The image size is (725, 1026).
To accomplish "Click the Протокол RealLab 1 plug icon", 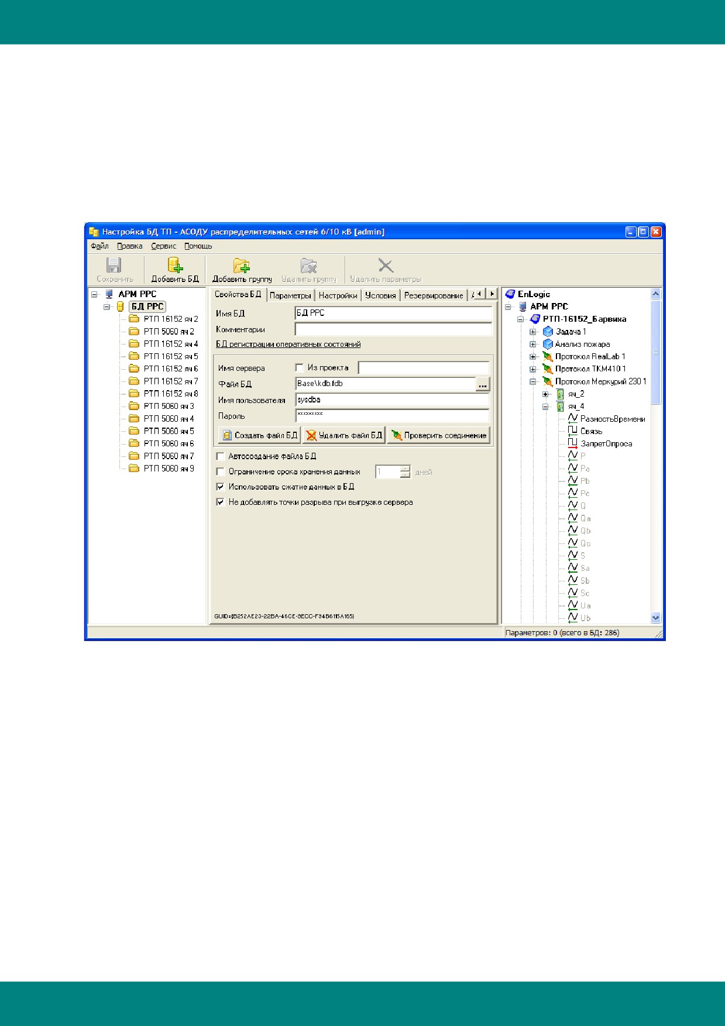I will pos(548,356).
